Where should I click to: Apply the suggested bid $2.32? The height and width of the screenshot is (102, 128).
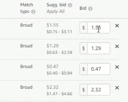(x=53, y=87)
